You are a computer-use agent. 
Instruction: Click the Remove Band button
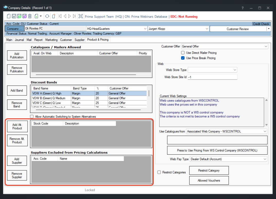tap(17, 105)
